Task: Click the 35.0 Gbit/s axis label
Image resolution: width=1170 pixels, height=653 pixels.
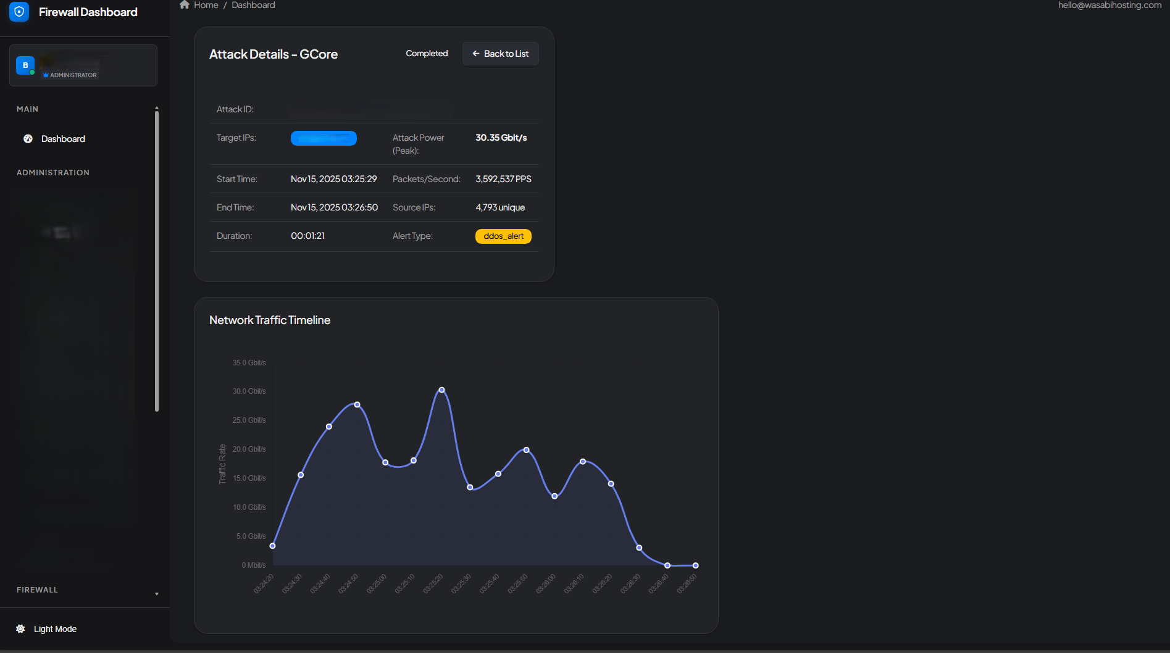Action: [249, 363]
